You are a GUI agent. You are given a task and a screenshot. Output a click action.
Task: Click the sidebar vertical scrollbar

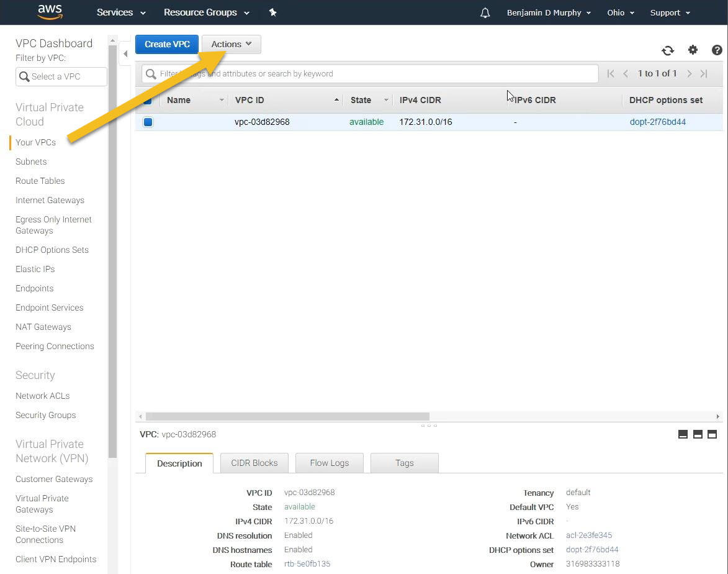(112, 251)
